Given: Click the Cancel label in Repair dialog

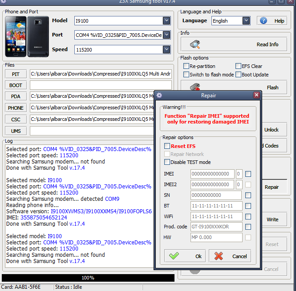Looking at the screenshot, I should 239,256.
